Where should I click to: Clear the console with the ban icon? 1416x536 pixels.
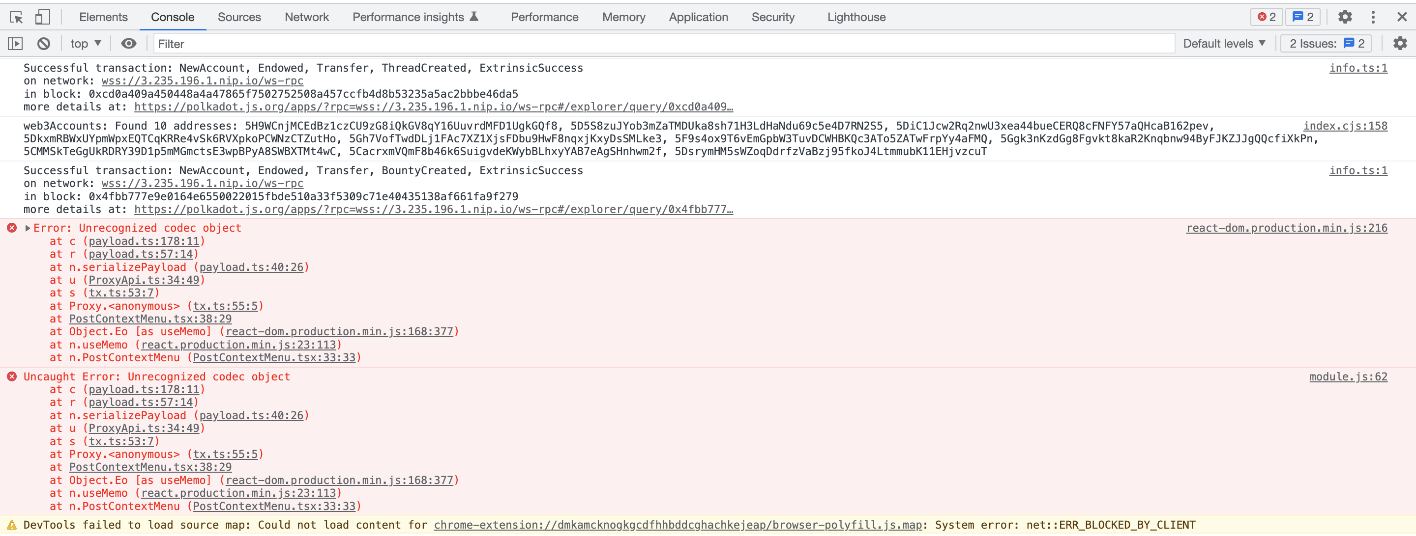pos(43,43)
